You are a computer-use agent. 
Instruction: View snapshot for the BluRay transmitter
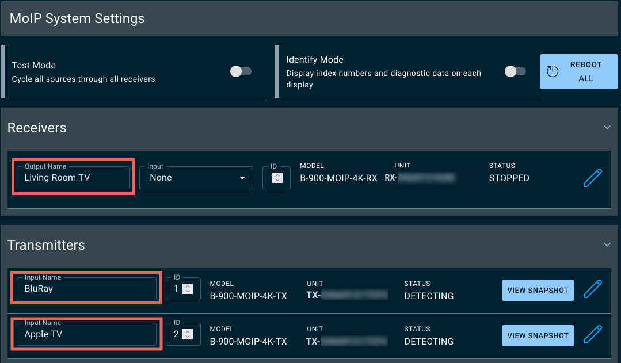[538, 290]
